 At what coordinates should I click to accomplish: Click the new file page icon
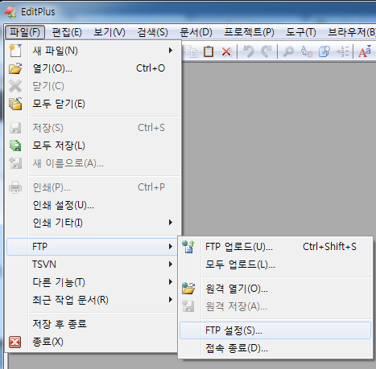click(15, 51)
